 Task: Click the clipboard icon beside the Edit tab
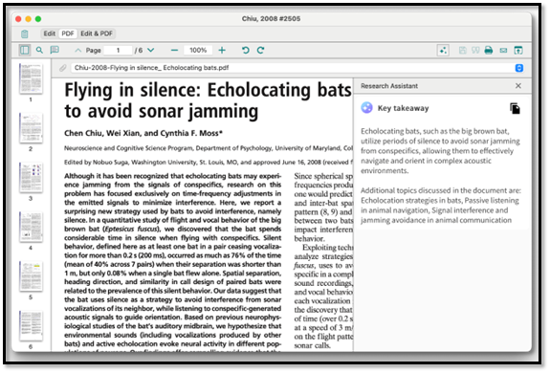(25, 34)
